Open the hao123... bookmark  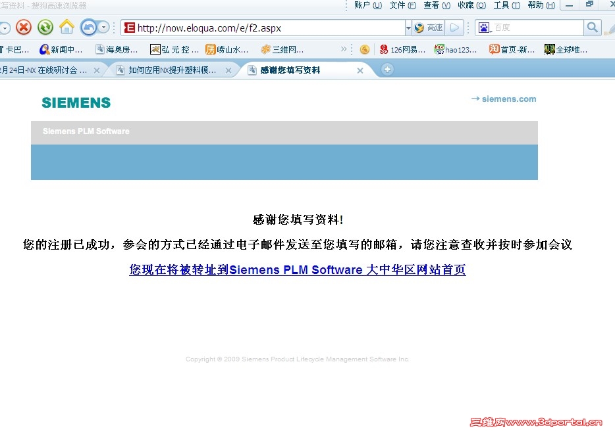(456, 50)
